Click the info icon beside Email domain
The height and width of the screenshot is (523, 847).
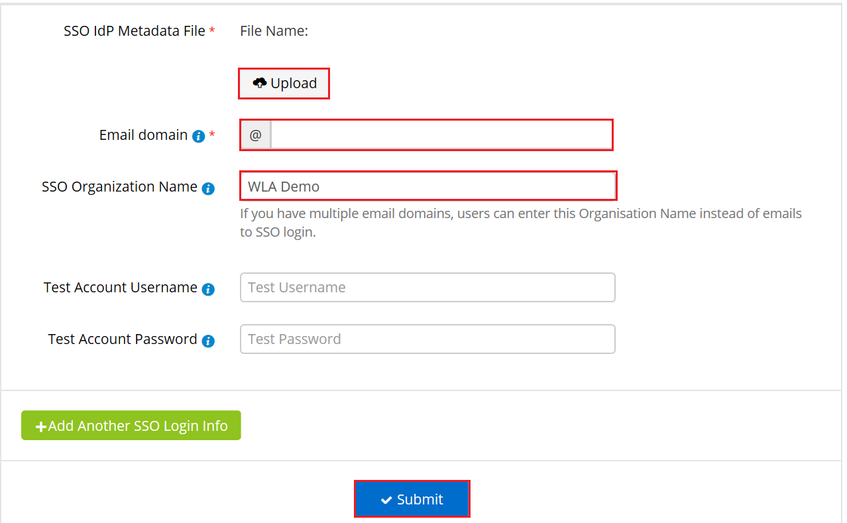click(198, 137)
